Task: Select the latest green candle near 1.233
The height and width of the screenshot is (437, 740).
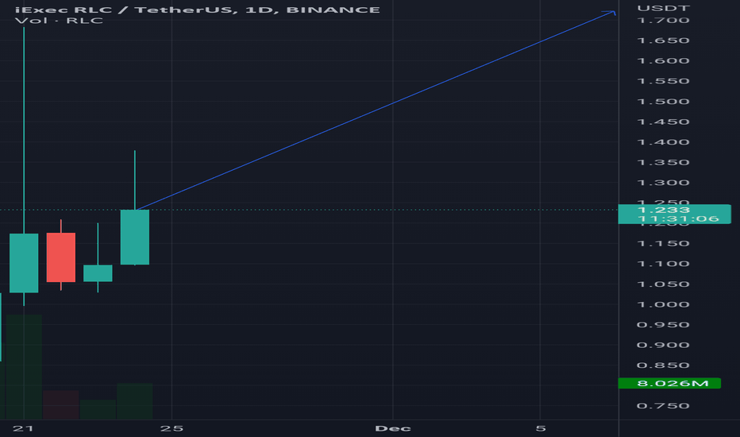Action: (135, 237)
